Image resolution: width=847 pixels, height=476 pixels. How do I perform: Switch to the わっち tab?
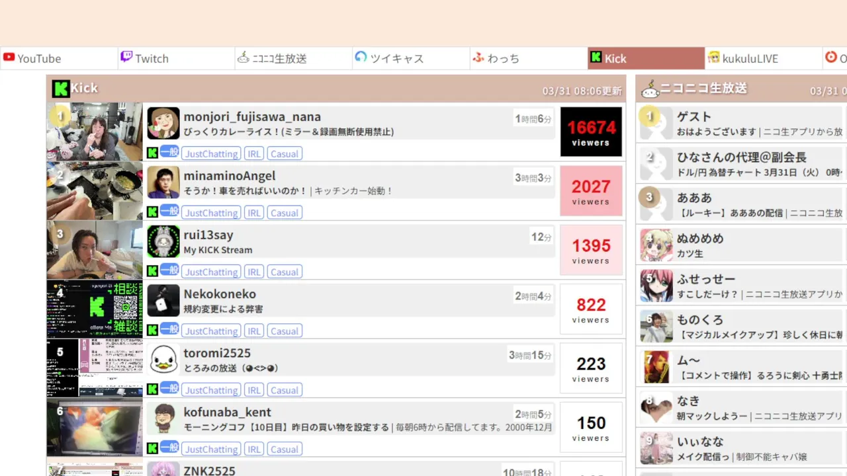point(529,58)
